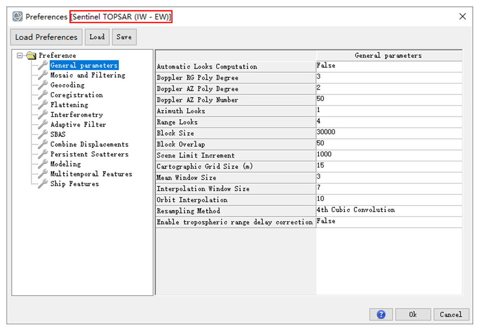Edit the Azimuth Looks value

pyautogui.click(x=389, y=111)
